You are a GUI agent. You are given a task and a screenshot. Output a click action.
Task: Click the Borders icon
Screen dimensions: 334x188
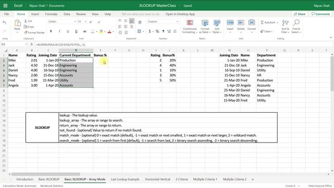click(x=92, y=31)
